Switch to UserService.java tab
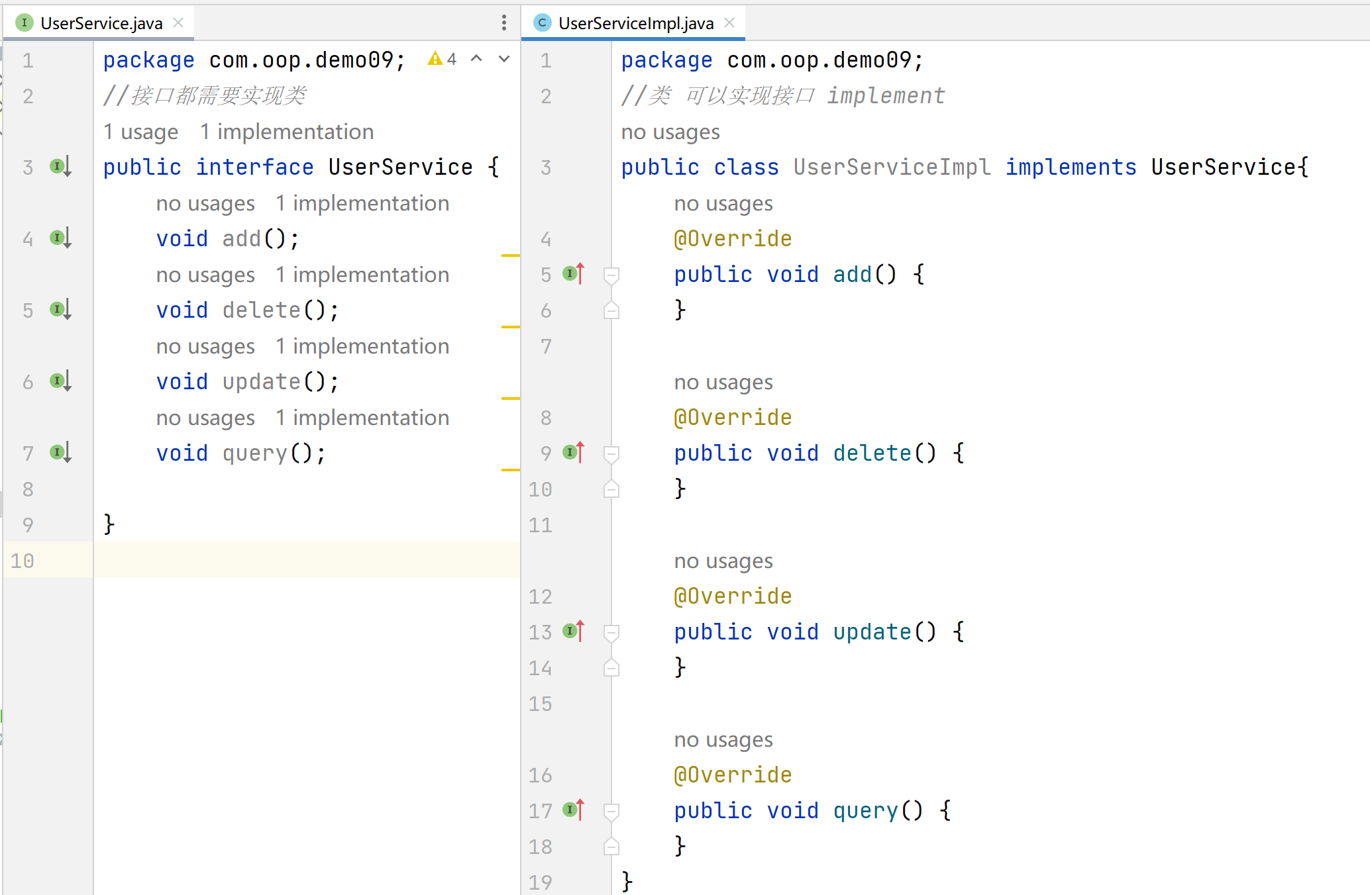The width and height of the screenshot is (1370, 895). pyautogui.click(x=101, y=23)
